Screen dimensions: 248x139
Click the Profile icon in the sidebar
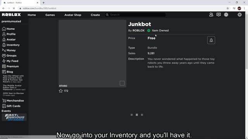tap(4, 34)
